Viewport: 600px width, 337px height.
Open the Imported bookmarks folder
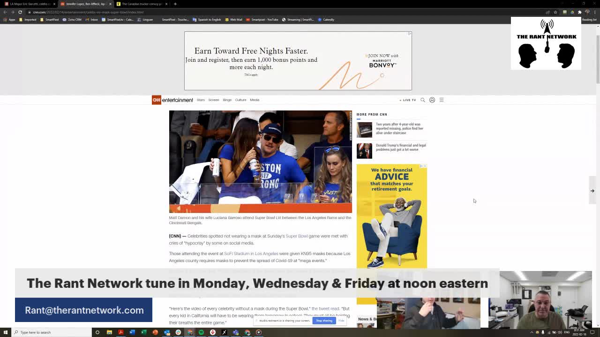pos(28,20)
